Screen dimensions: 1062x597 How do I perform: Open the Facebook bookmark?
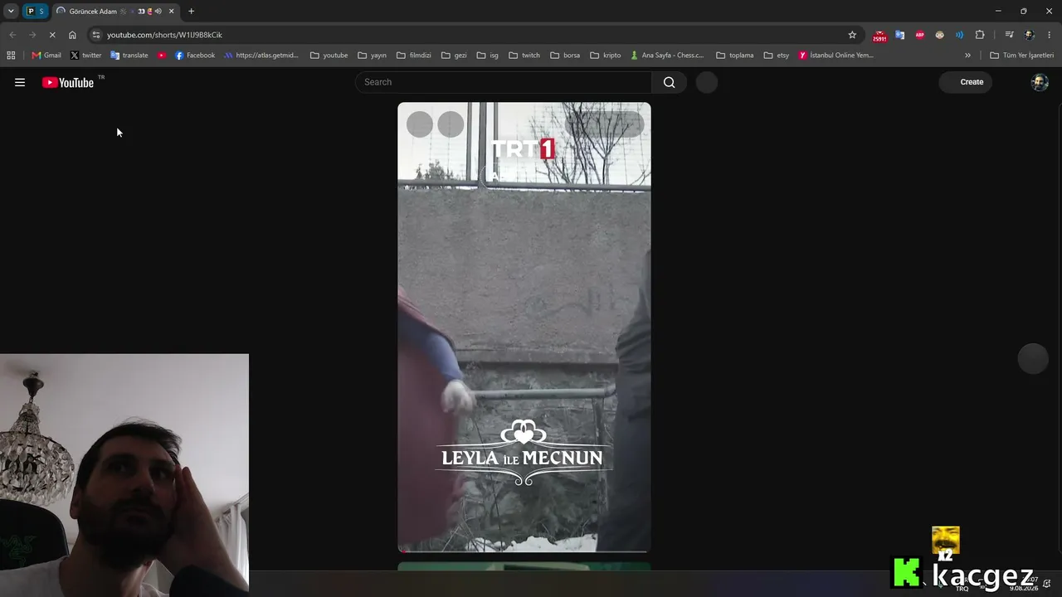click(x=195, y=56)
